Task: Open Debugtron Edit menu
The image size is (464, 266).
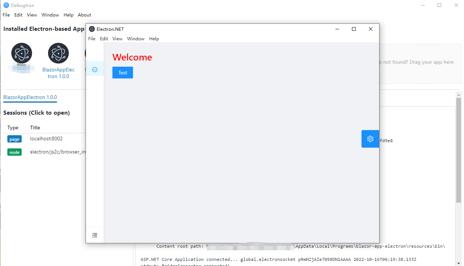Action: click(x=18, y=15)
